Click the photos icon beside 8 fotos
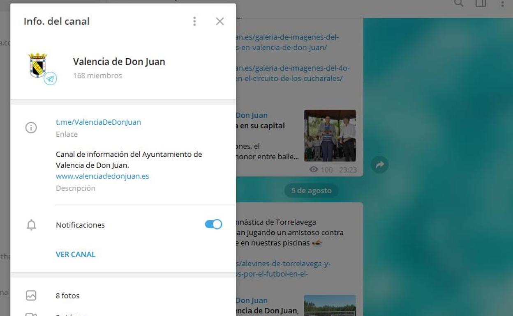The width and height of the screenshot is (513, 316). (31, 295)
